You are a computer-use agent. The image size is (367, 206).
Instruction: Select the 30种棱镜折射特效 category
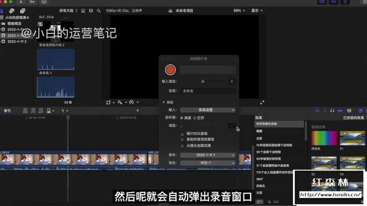[x=268, y=159]
